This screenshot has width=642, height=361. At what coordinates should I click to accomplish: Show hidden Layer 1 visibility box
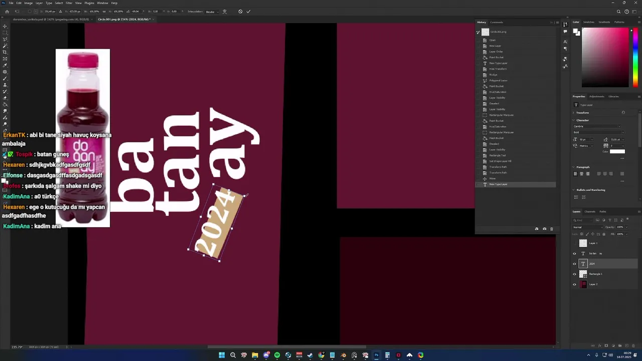click(575, 243)
